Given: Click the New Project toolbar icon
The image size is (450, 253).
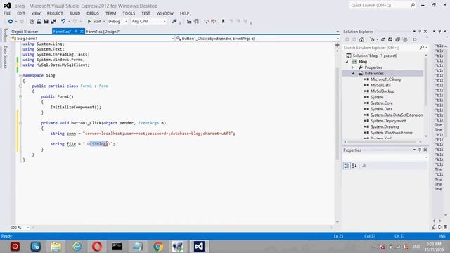Looking at the screenshot, I should (32, 21).
